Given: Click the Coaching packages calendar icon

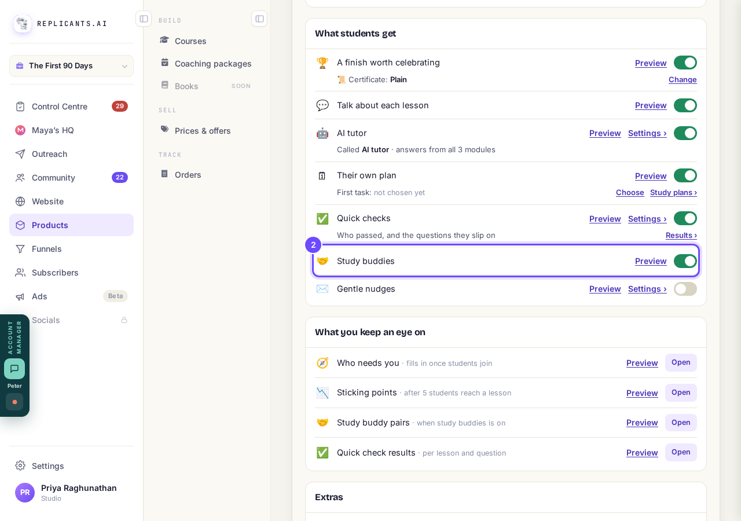Looking at the screenshot, I should (164, 63).
